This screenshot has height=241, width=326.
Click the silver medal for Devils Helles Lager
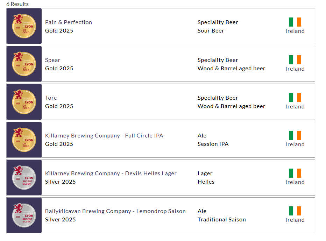tap(24, 177)
